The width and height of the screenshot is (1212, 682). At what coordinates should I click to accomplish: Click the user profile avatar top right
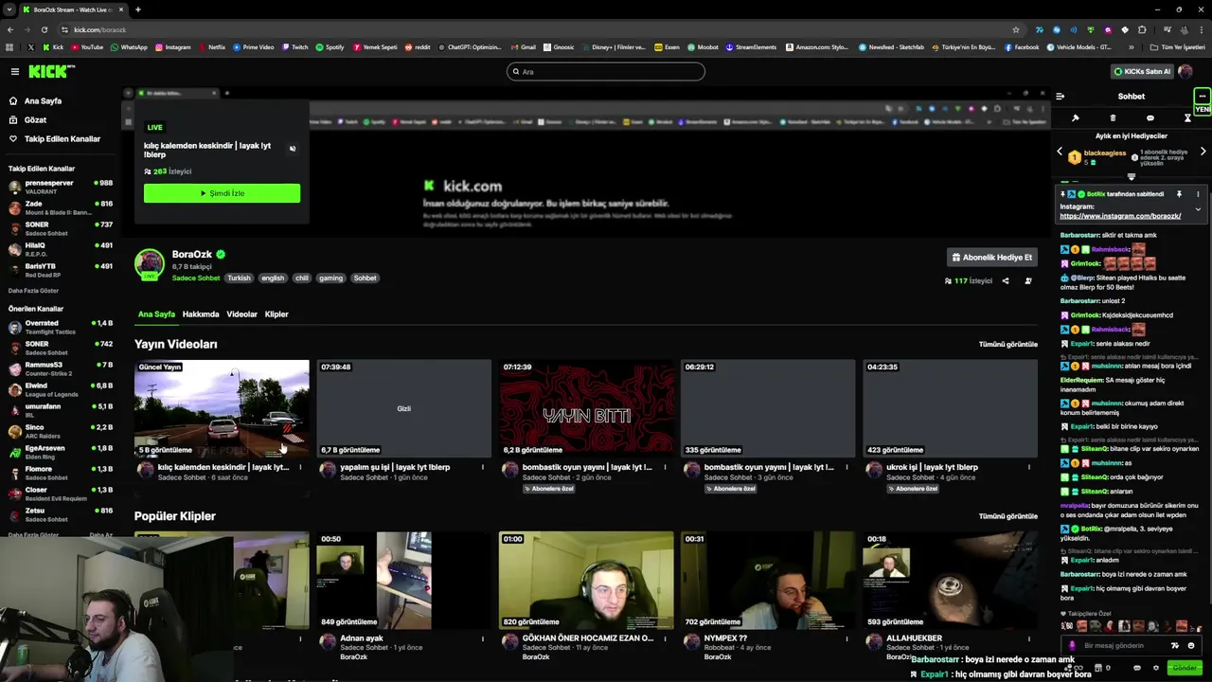click(x=1185, y=71)
